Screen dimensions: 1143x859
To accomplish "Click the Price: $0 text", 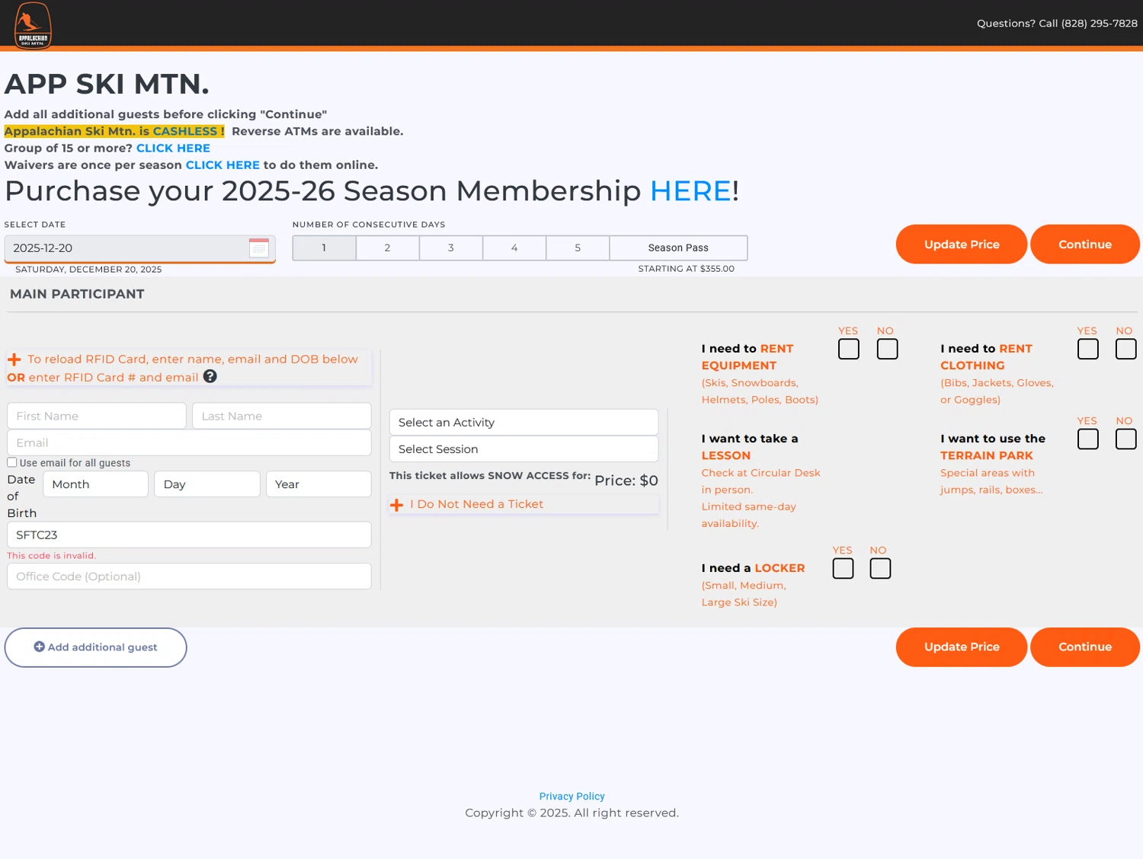I will 626,481.
